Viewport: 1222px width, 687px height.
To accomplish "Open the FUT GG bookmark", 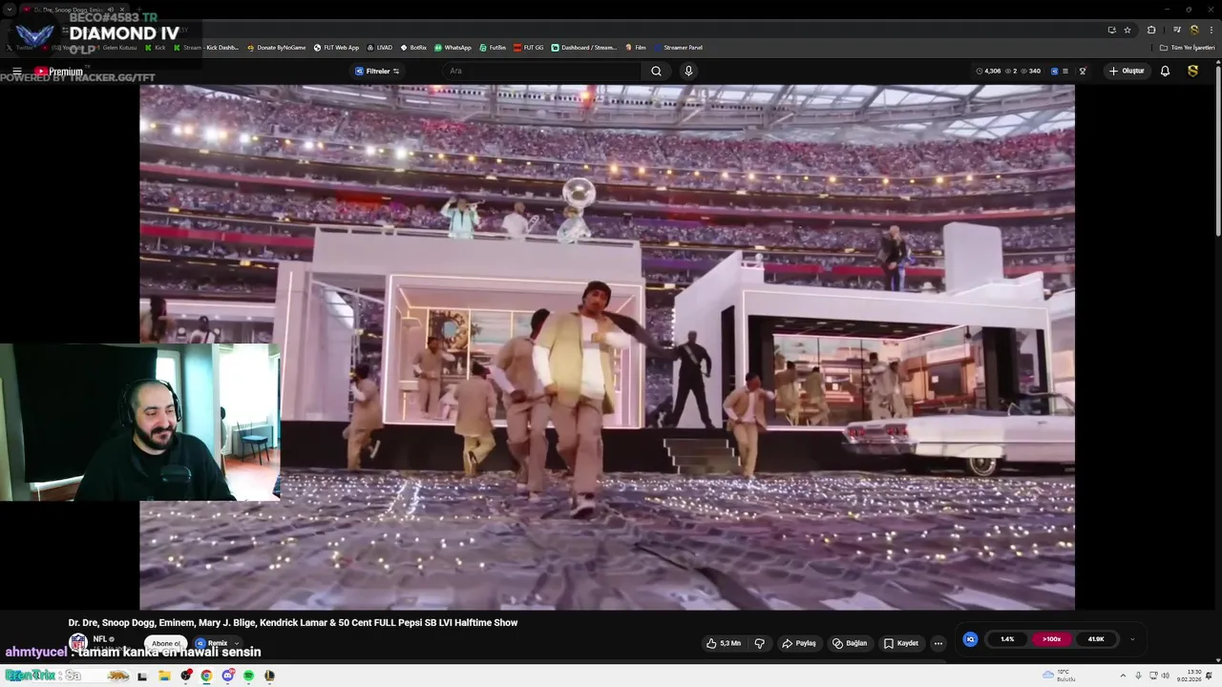I will (x=529, y=48).
